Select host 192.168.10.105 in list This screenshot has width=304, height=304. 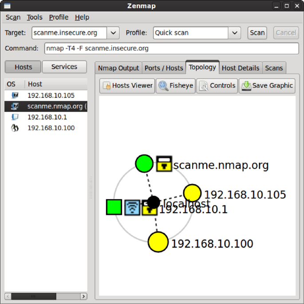(x=46, y=95)
